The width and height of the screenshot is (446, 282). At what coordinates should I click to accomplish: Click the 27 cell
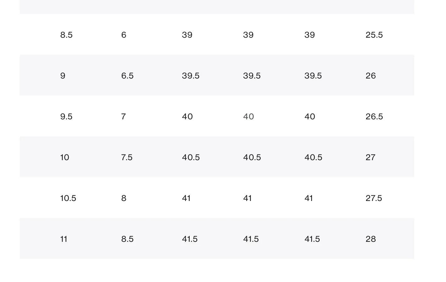(x=371, y=157)
